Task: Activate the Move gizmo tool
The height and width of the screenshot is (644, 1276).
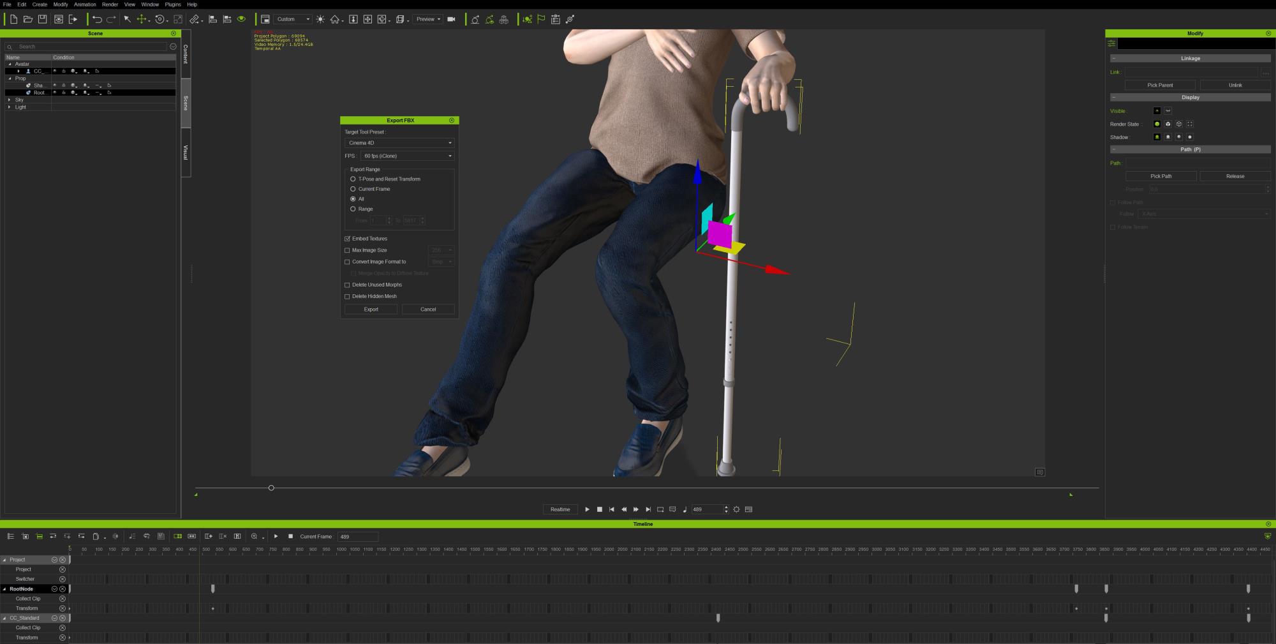Action: [x=142, y=19]
